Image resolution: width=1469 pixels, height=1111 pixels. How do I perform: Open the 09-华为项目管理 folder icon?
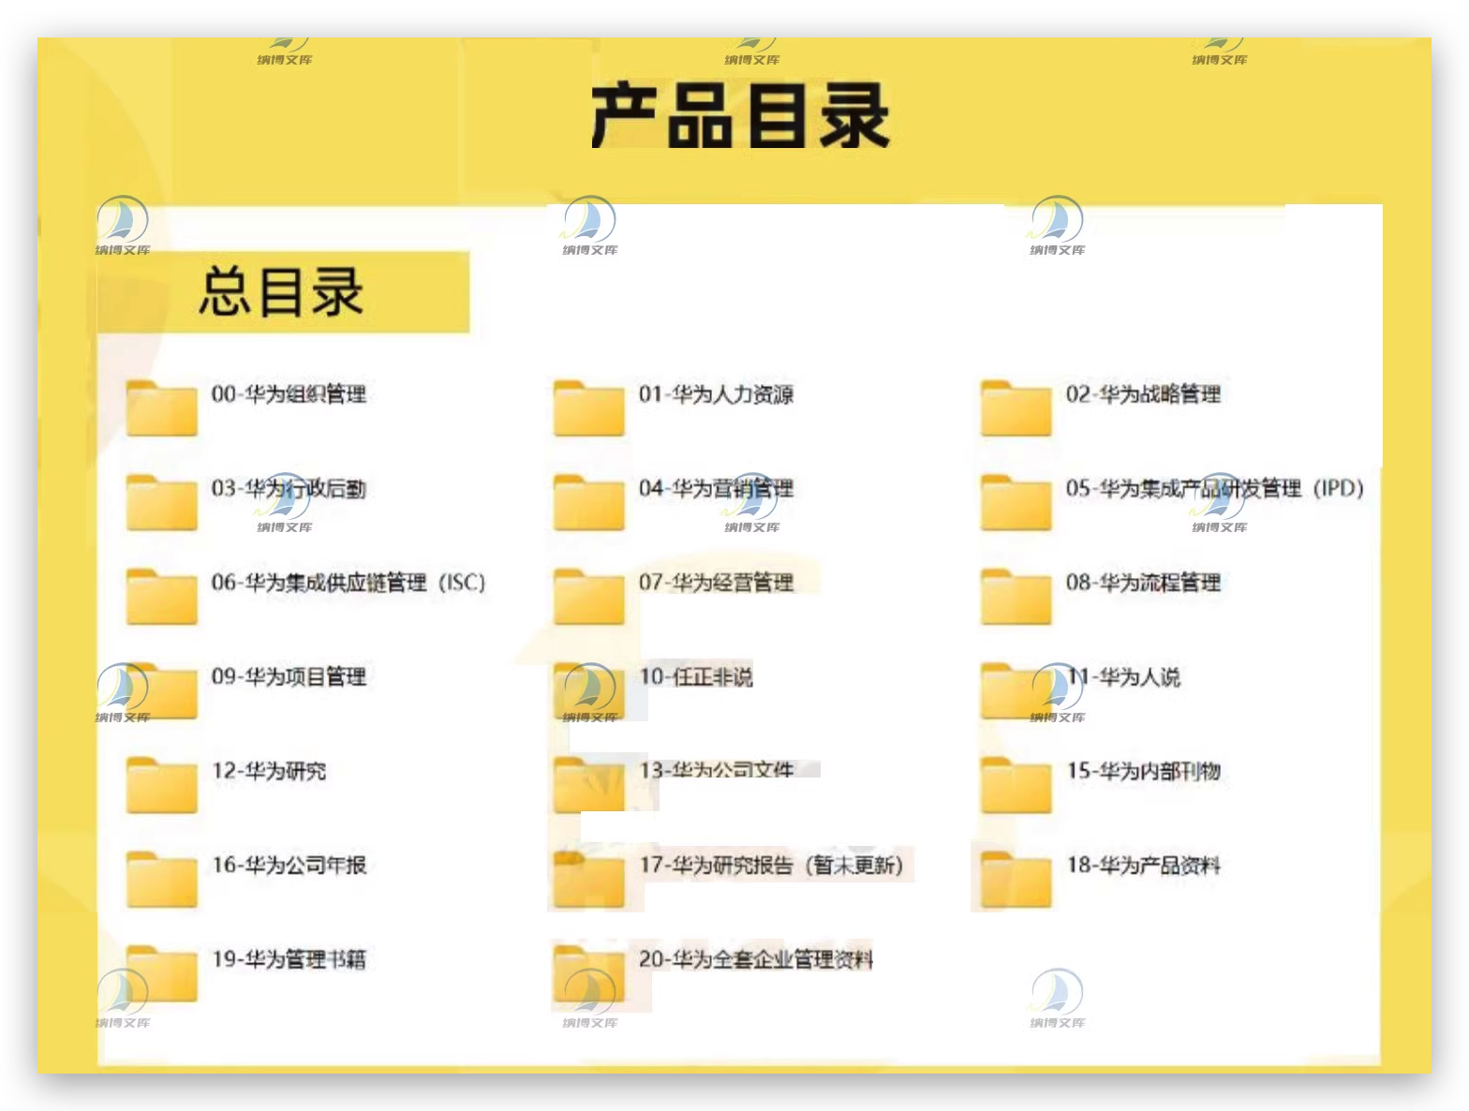pyautogui.click(x=161, y=690)
